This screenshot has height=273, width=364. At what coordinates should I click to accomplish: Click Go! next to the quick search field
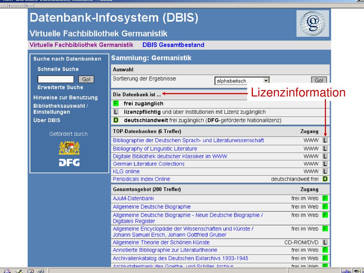pyautogui.click(x=86, y=79)
